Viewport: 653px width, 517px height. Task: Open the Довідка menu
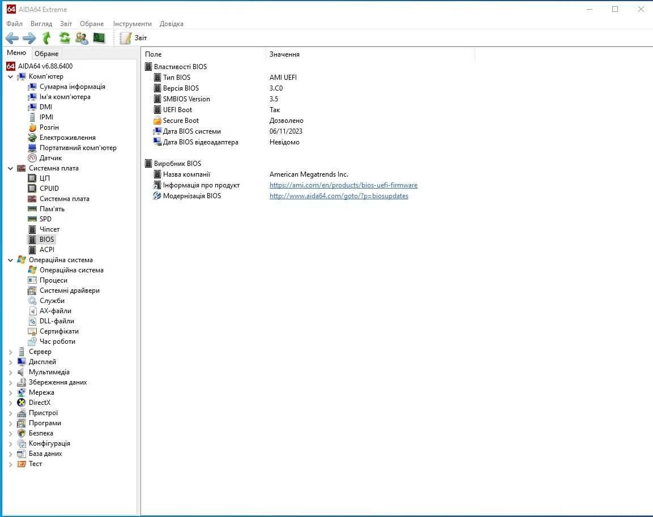[x=171, y=24]
